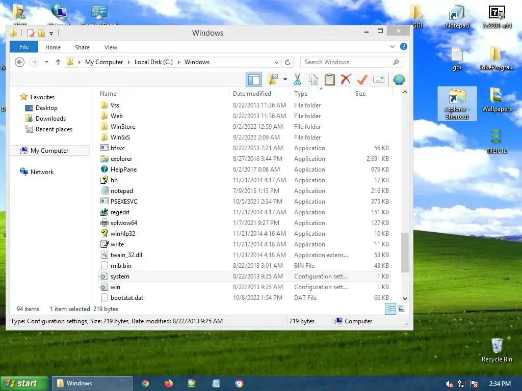Expand the chevron after My Computer in path
522x391 pixels.
pyautogui.click(x=129, y=62)
